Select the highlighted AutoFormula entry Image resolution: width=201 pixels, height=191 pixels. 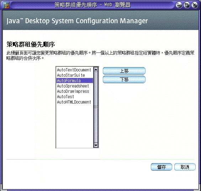point(75,81)
